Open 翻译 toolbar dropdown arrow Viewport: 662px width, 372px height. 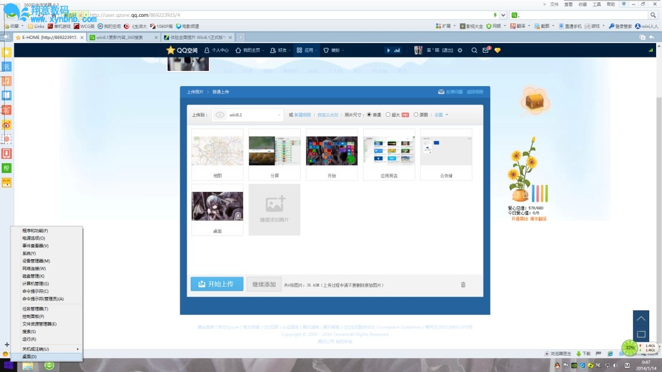click(529, 26)
